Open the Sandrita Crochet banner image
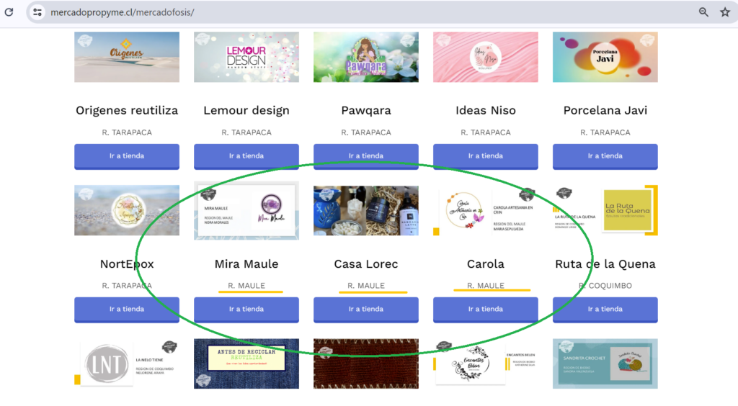 [605, 364]
